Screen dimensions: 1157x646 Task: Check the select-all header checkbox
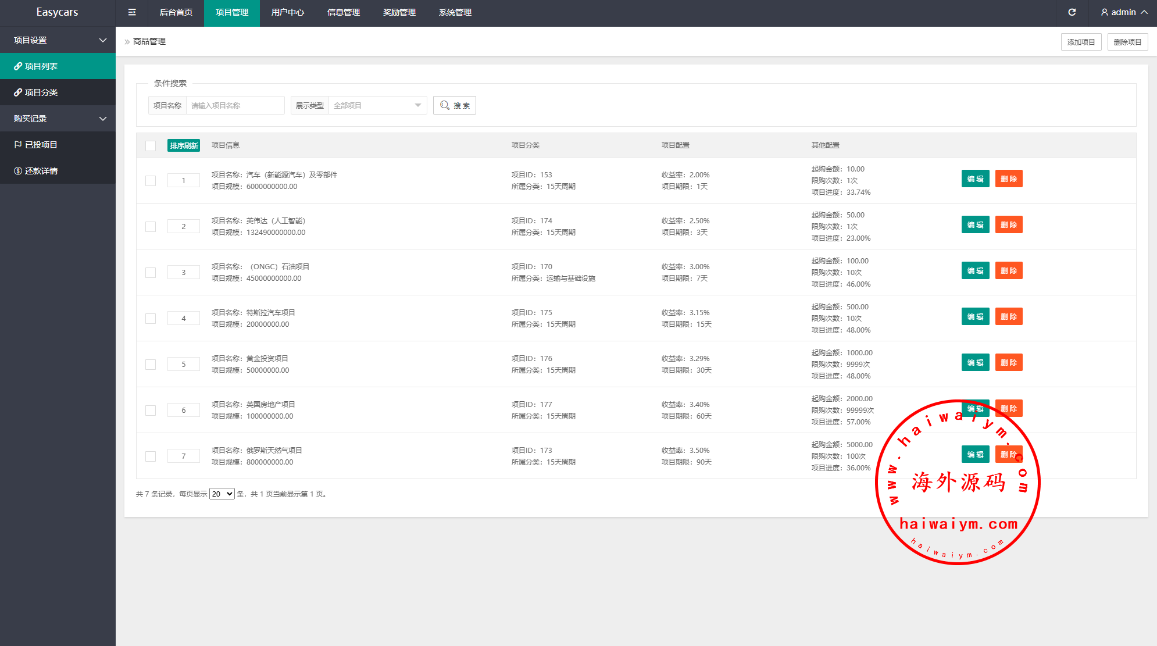point(151,145)
